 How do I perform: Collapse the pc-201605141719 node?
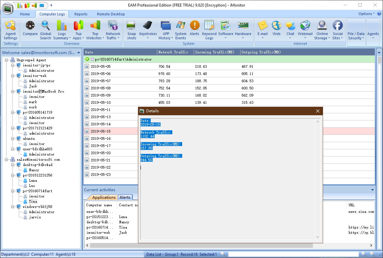[12, 113]
